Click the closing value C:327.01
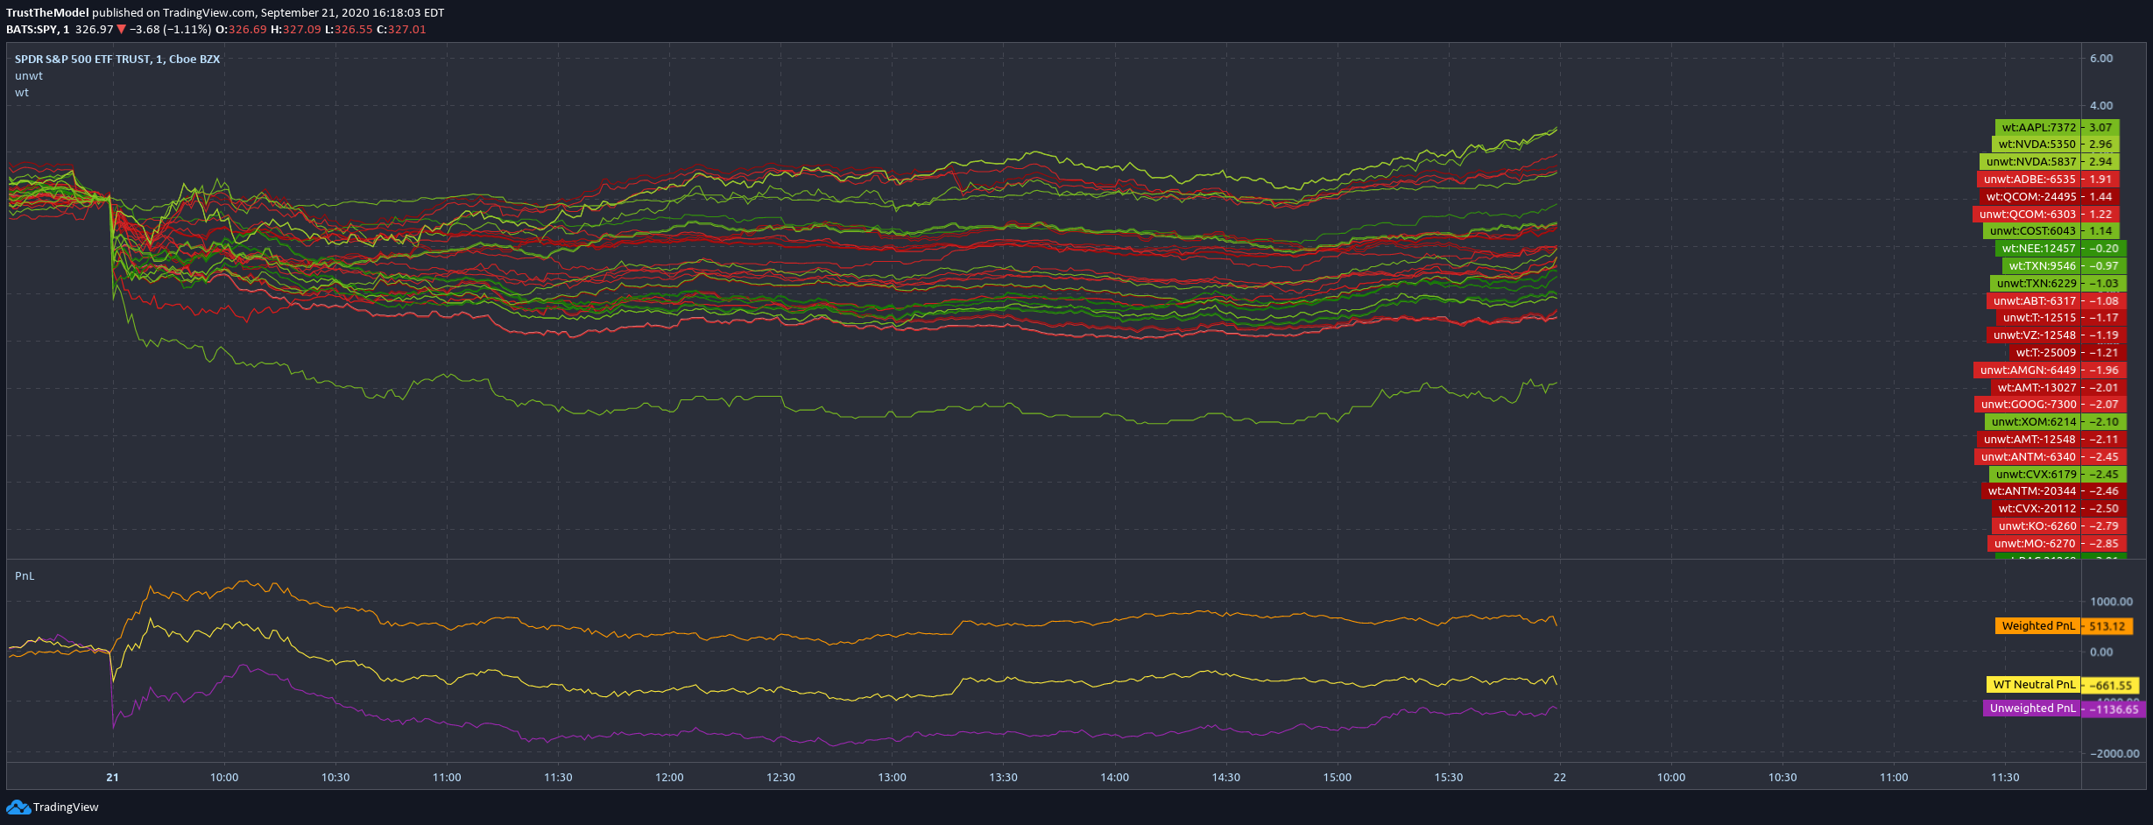This screenshot has height=825, width=2153. [401, 30]
